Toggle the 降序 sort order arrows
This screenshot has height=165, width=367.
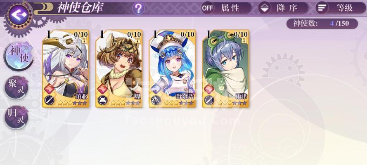click(265, 8)
